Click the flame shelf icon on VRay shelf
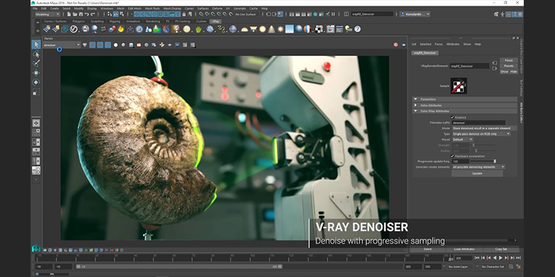Viewport: 555px width, 277px height. point(121,29)
